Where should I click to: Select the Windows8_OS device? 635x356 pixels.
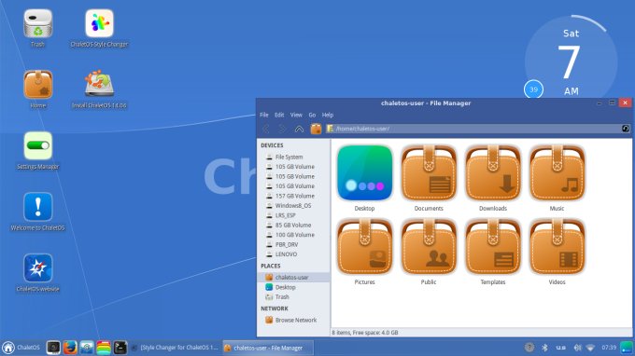pos(293,206)
